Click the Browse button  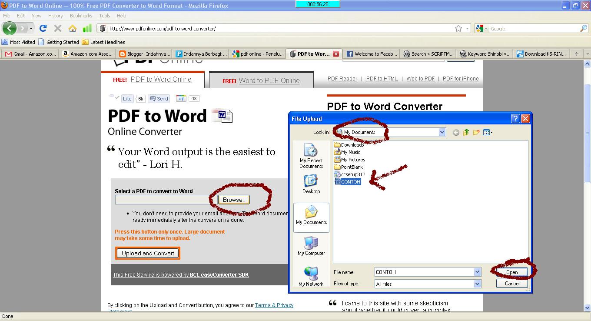coord(234,200)
